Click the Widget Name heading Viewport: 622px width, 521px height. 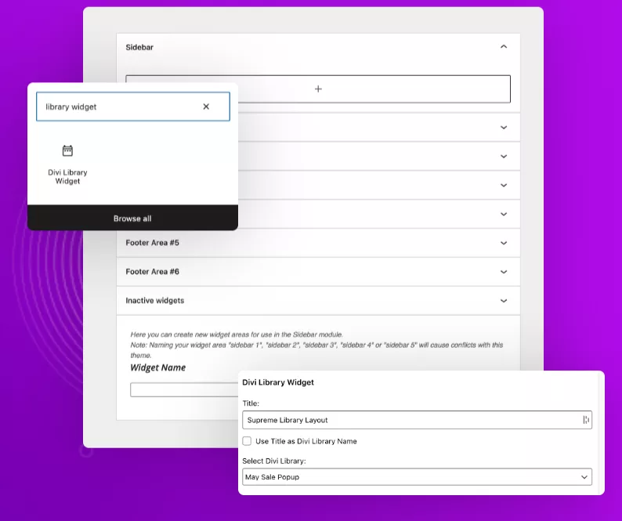[x=158, y=367]
